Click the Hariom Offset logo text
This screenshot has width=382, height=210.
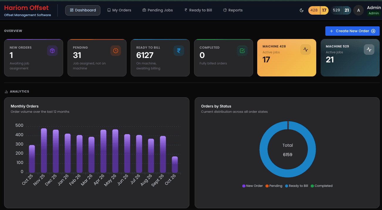click(x=26, y=8)
